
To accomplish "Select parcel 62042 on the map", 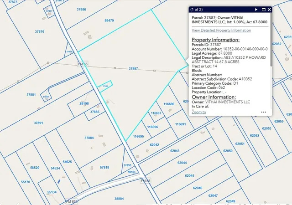I will pyautogui.click(x=154, y=145).
